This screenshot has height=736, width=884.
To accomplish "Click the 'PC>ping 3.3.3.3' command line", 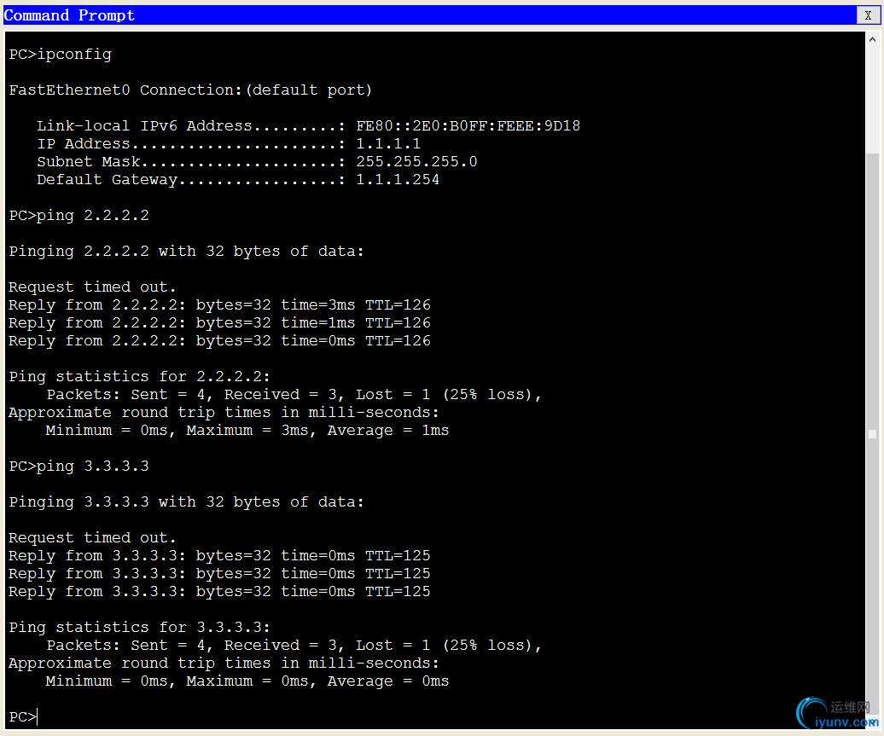I will 79,467.
